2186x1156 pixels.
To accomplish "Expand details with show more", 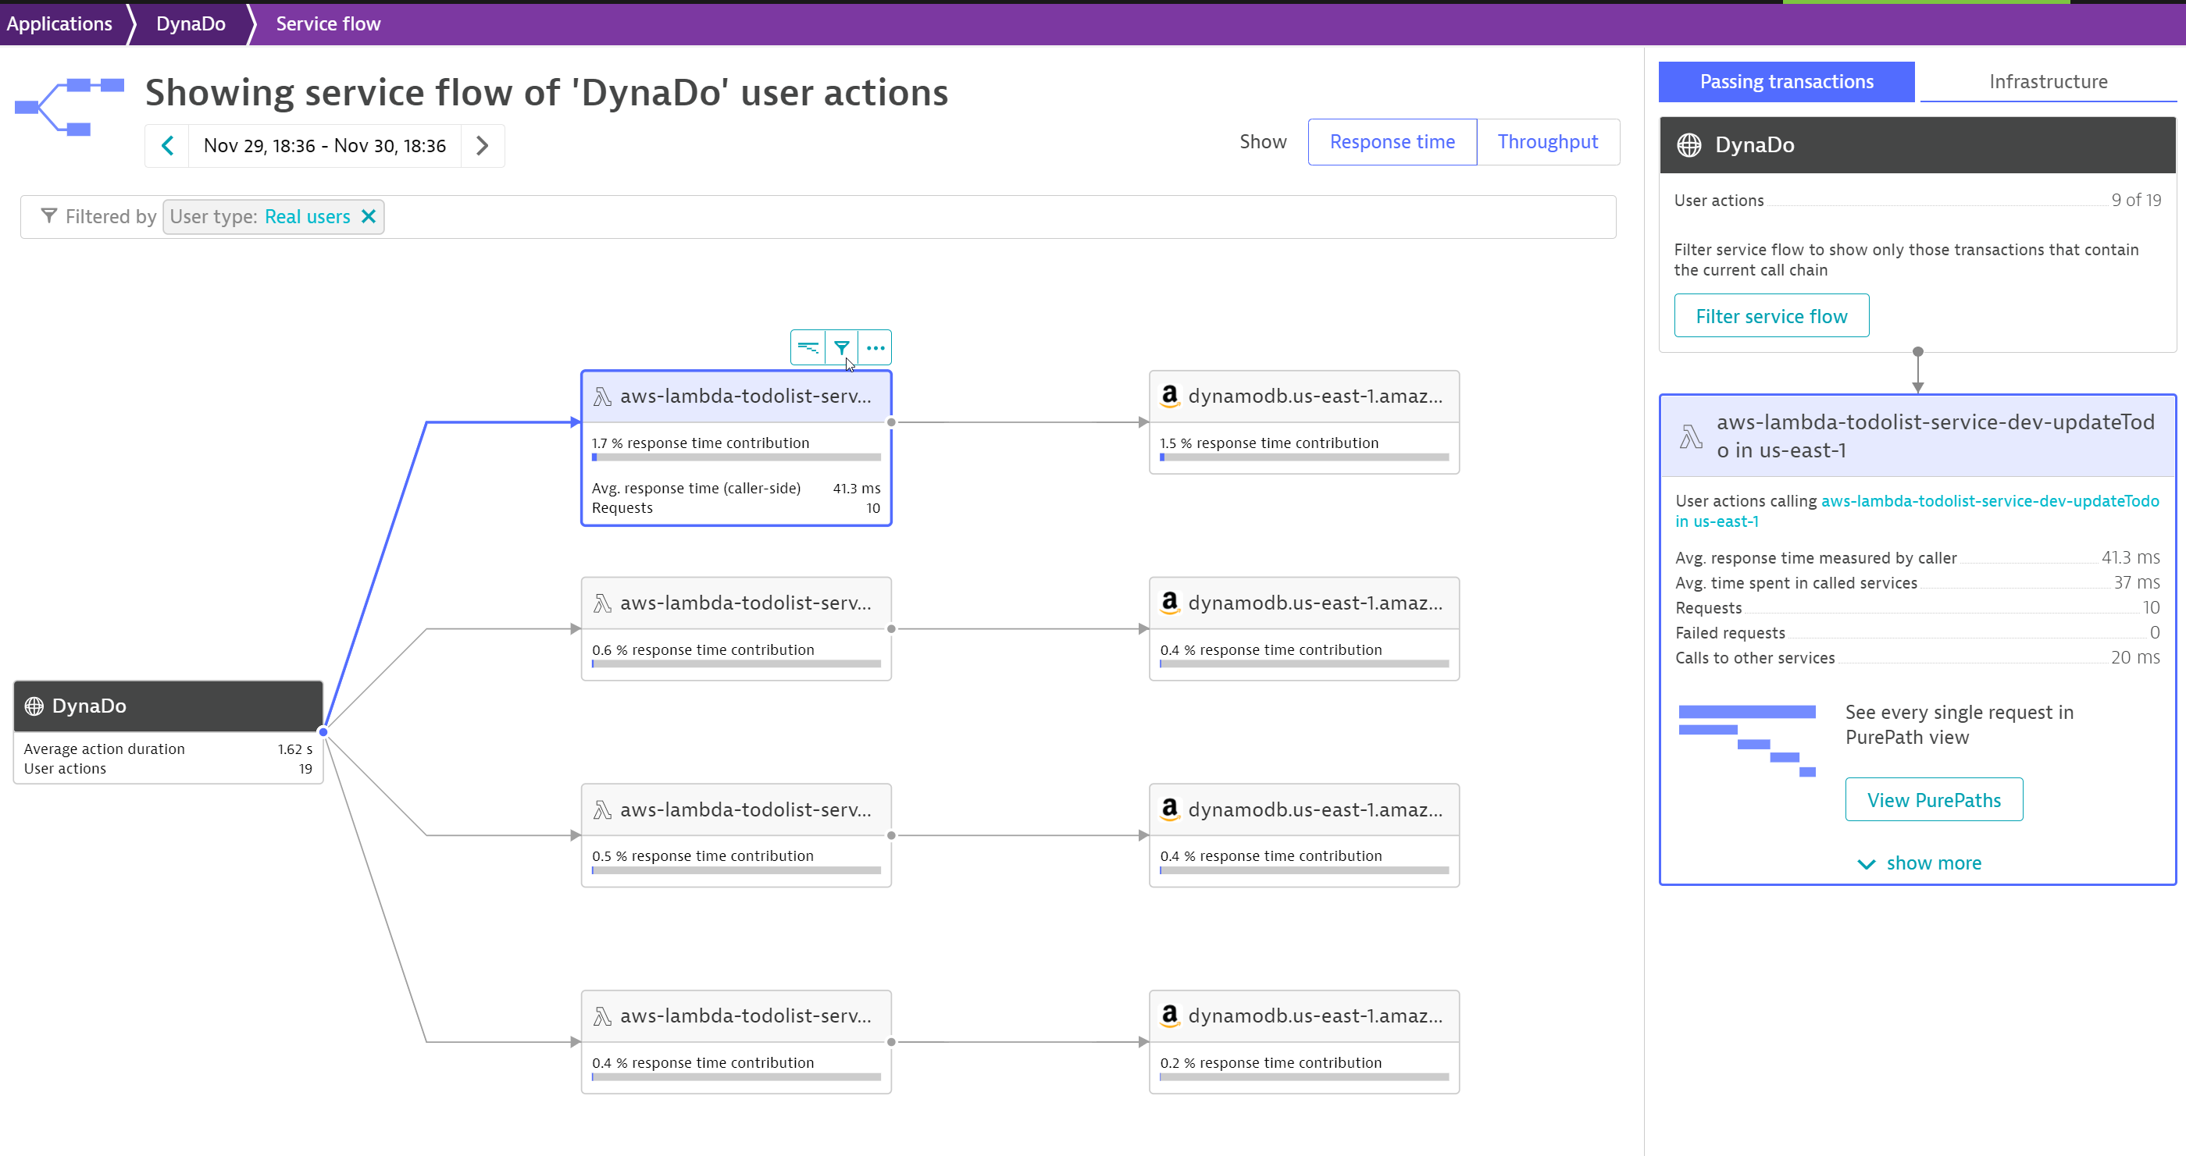I will [x=1920, y=863].
